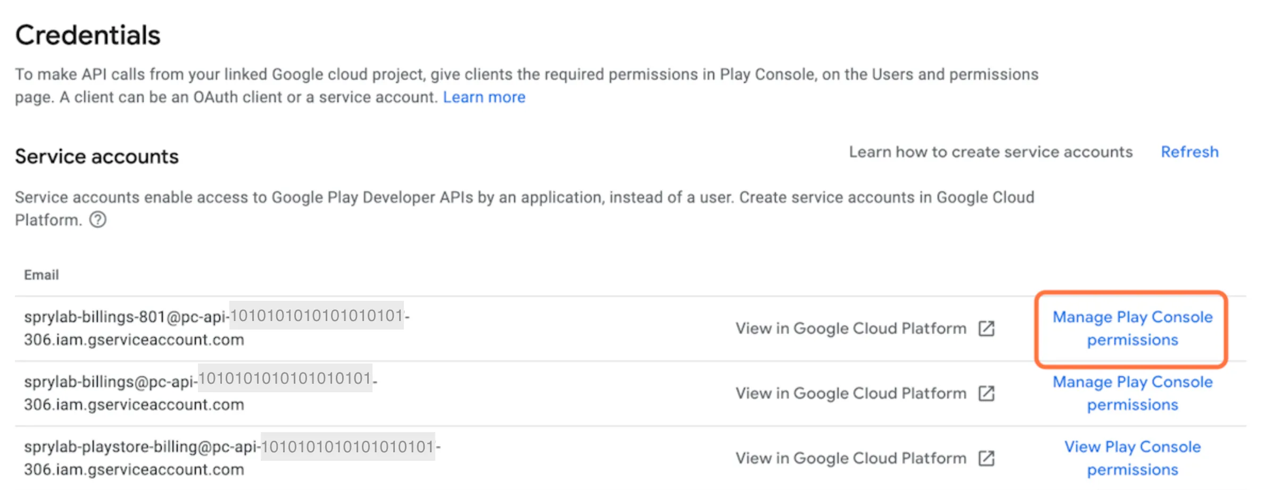Click the Credentials page title

click(88, 35)
